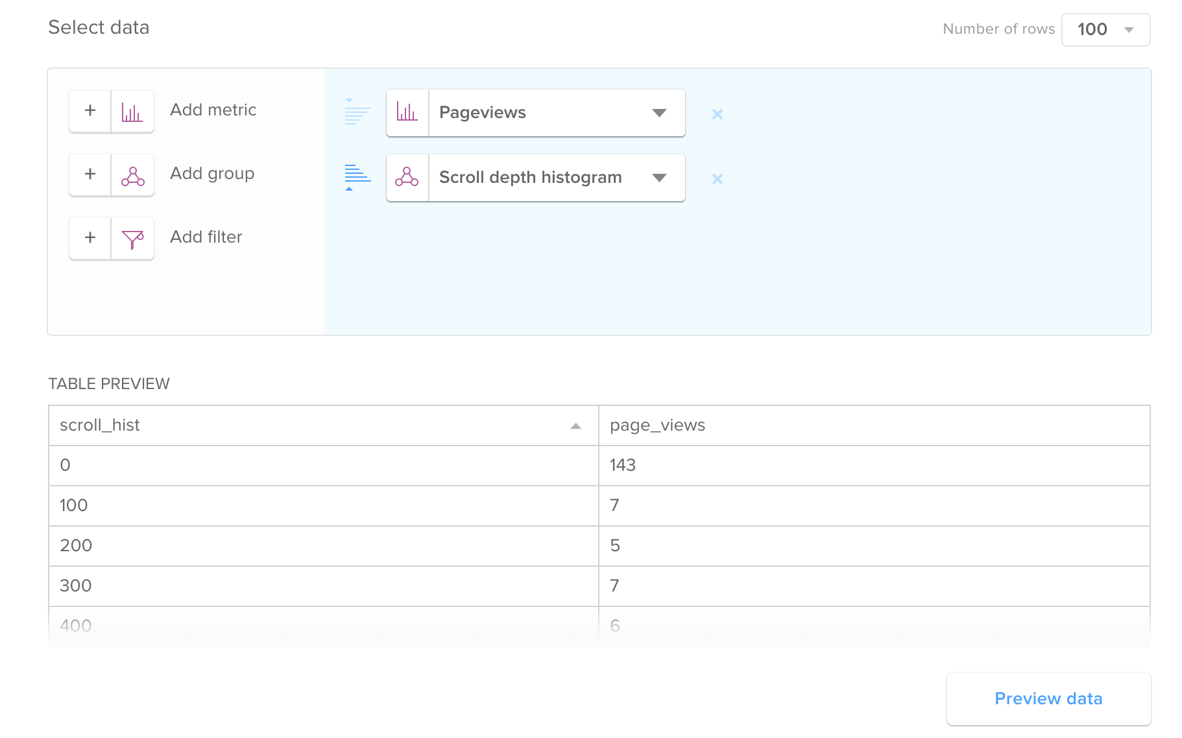Click the Add group label

212,174
